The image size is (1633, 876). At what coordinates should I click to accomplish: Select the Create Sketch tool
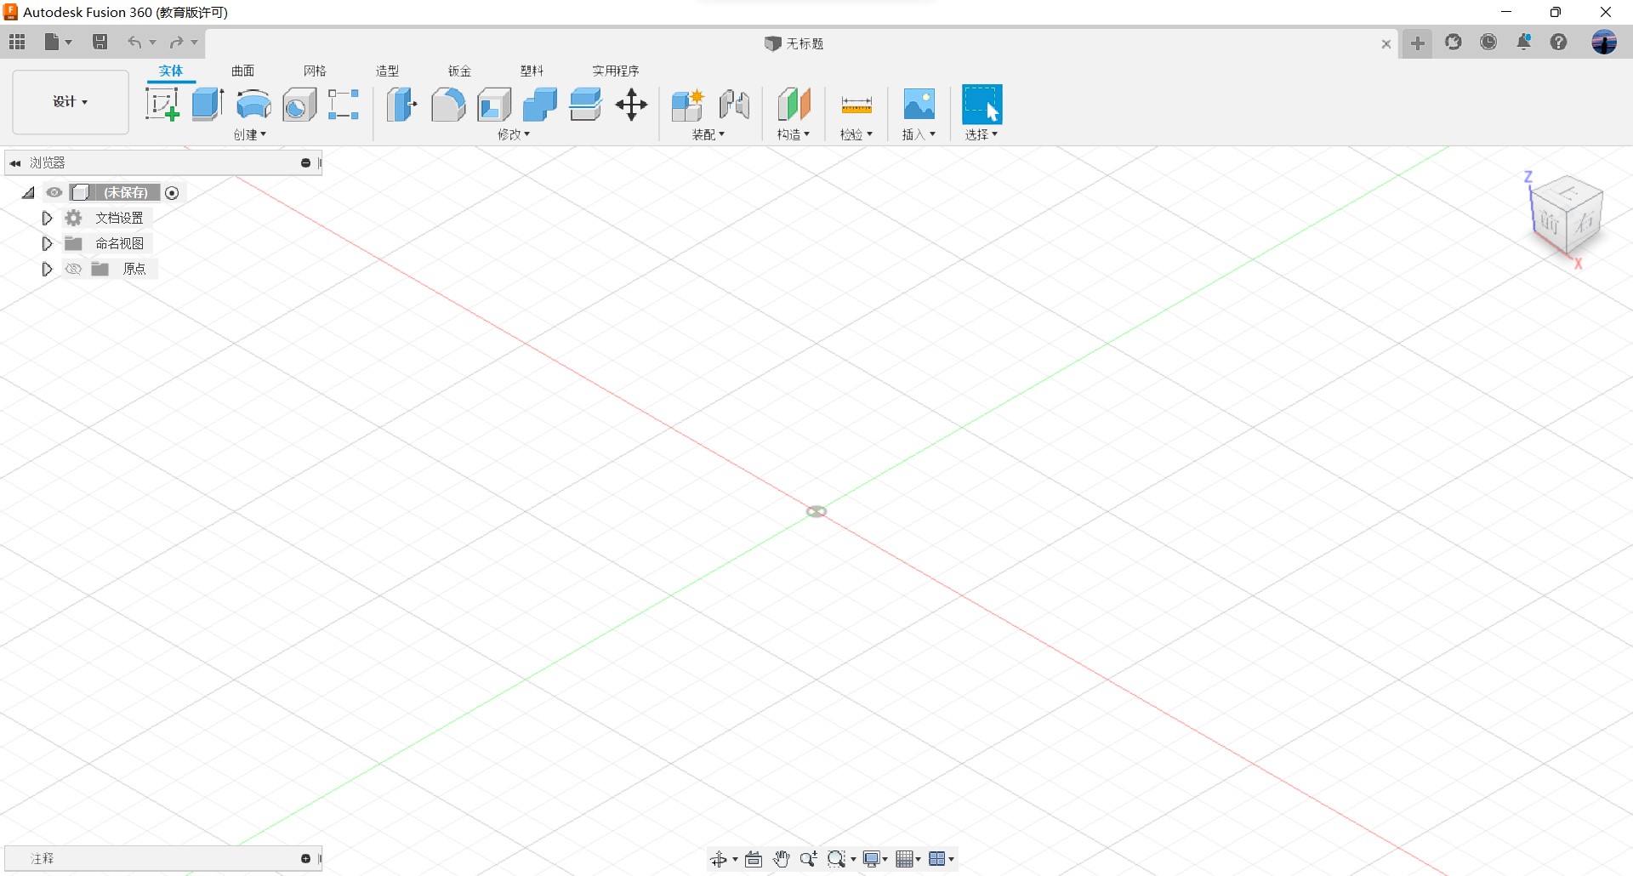click(x=162, y=105)
